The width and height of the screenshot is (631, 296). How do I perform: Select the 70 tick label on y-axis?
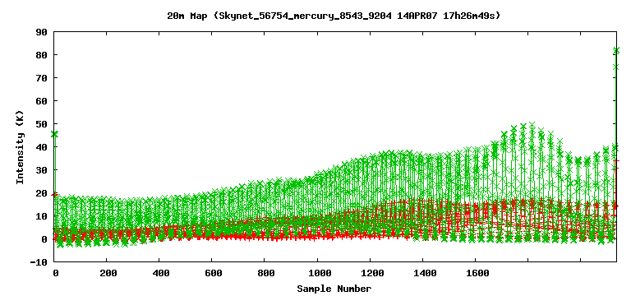point(41,78)
